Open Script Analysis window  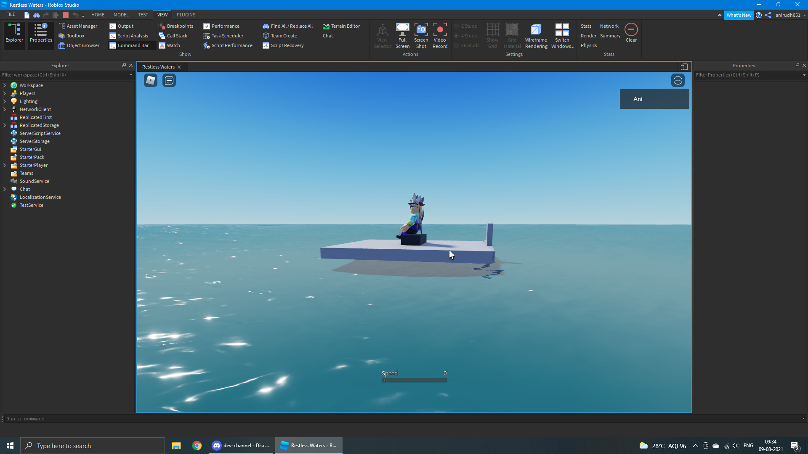click(129, 36)
